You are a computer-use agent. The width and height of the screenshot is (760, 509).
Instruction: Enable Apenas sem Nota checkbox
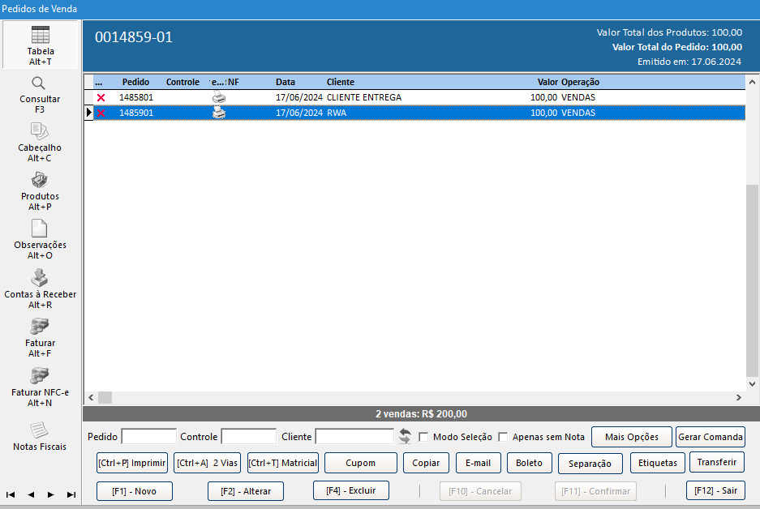point(503,437)
